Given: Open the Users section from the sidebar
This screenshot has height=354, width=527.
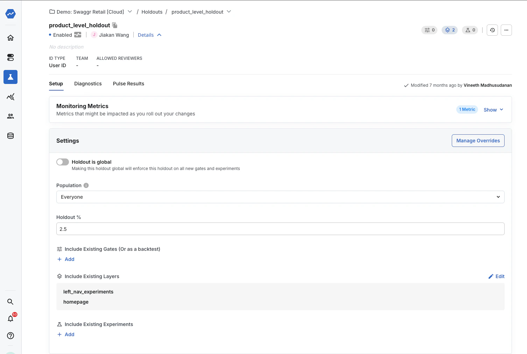Looking at the screenshot, I should click(x=10, y=116).
